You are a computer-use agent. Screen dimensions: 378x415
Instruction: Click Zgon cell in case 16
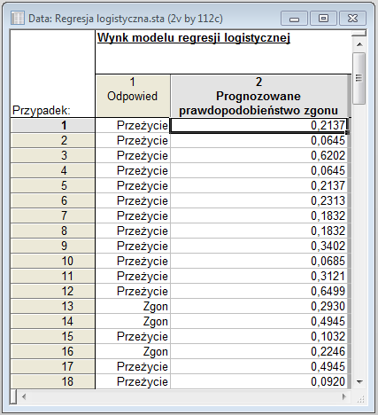133,351
